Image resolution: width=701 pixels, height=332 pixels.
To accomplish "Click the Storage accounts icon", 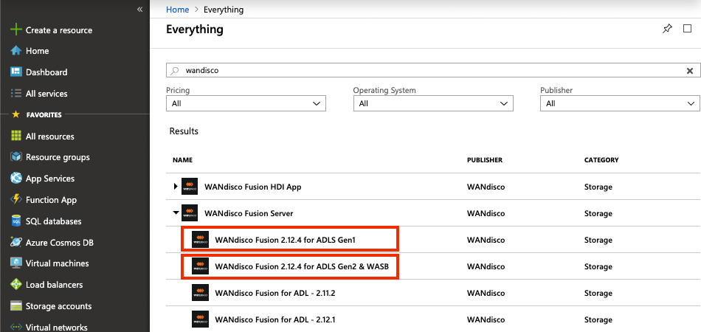I will point(16,306).
